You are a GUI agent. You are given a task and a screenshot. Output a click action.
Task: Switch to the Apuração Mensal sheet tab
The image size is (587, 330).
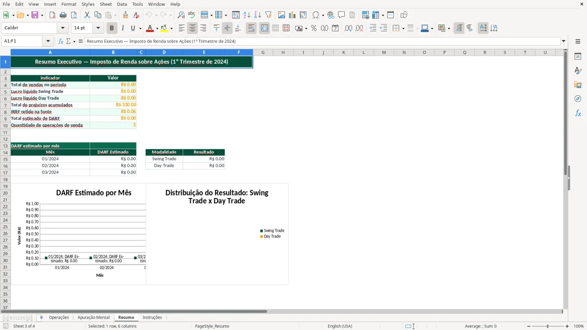point(93,318)
